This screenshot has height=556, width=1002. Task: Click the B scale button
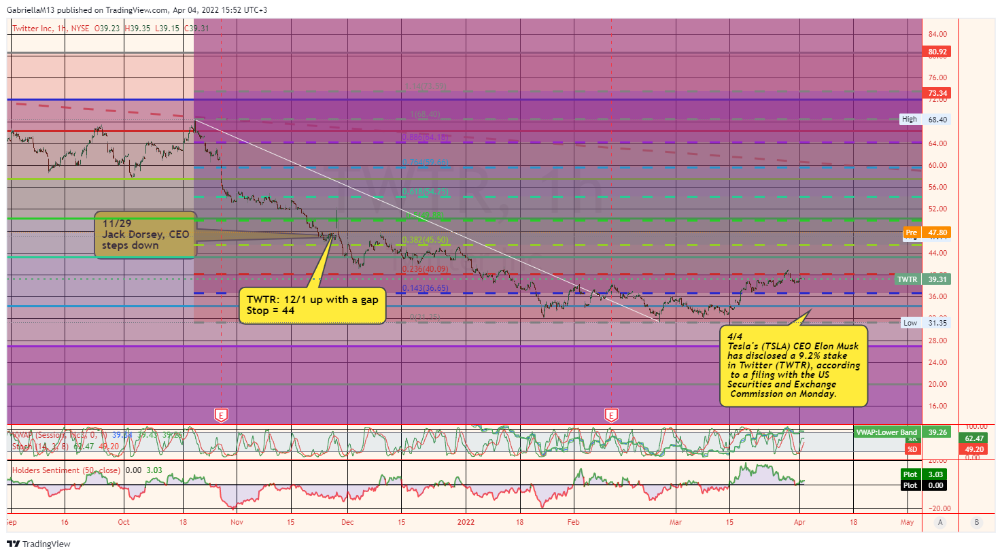tap(977, 522)
